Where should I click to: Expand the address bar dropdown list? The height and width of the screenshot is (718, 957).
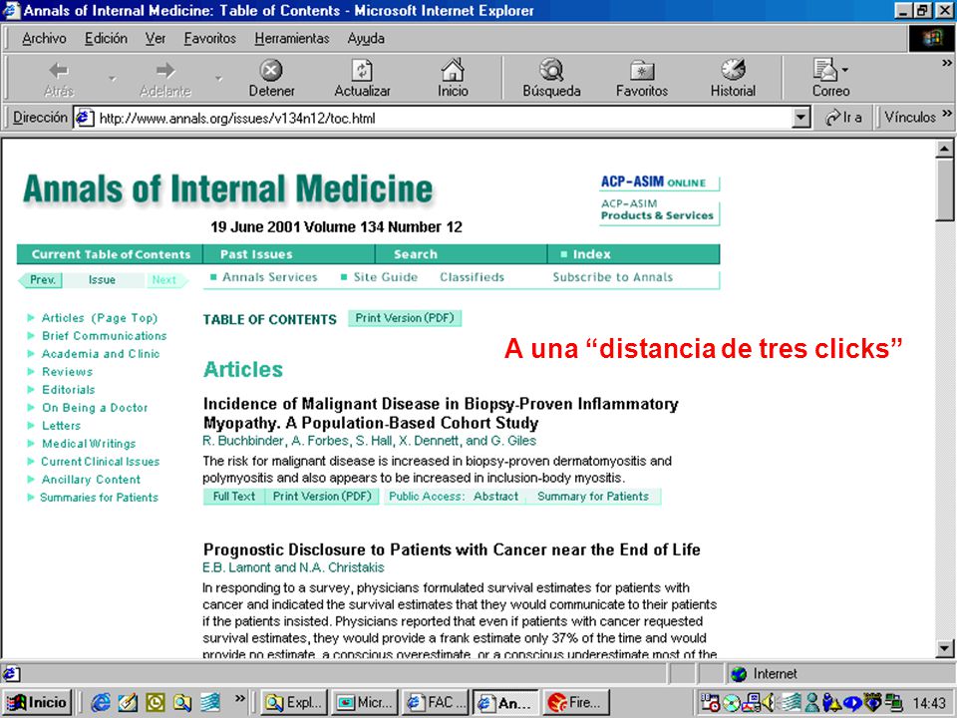[x=800, y=118]
